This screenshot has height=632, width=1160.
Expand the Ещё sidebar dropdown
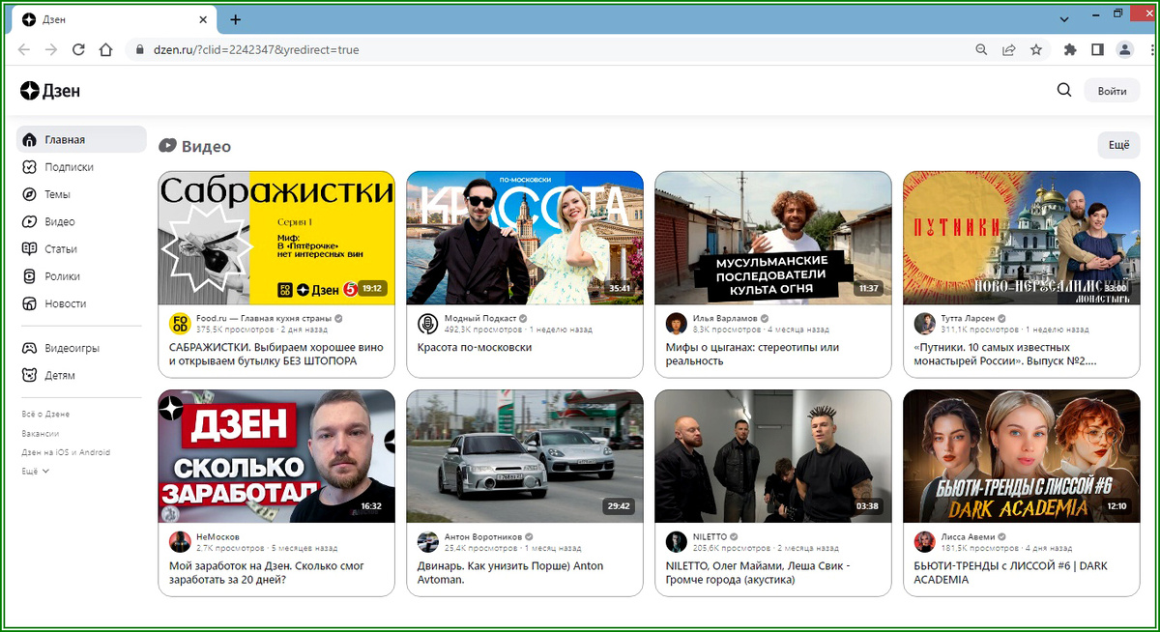[35, 472]
